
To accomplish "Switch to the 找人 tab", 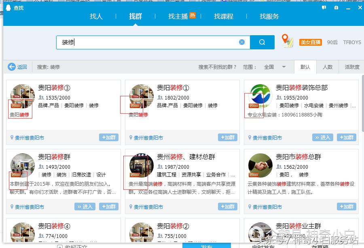I will (x=96, y=16).
